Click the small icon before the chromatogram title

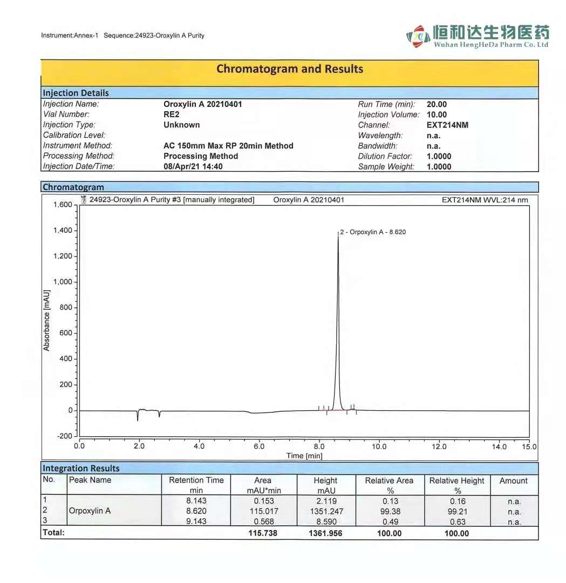84,200
